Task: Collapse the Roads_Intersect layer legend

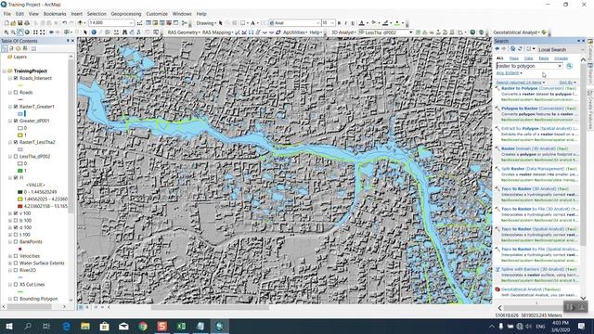Action: (10, 78)
